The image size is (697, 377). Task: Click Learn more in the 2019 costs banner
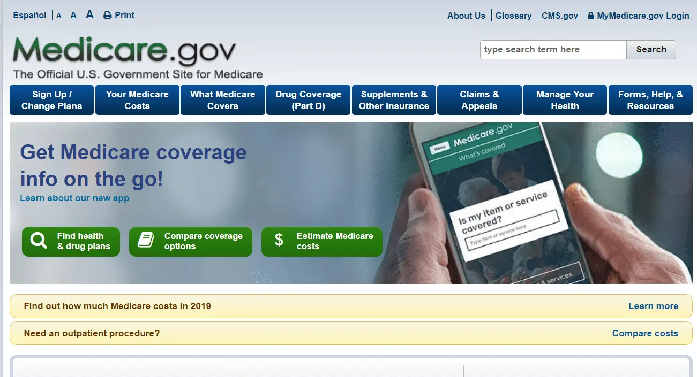[653, 306]
